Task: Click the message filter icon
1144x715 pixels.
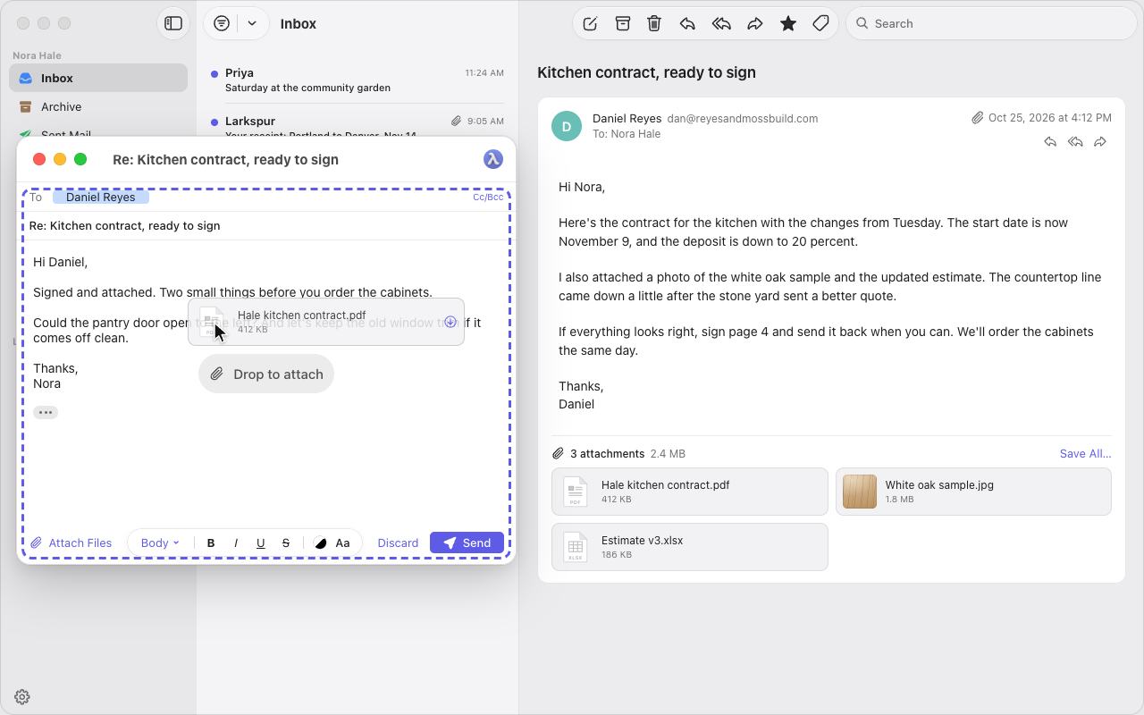Action: click(222, 24)
